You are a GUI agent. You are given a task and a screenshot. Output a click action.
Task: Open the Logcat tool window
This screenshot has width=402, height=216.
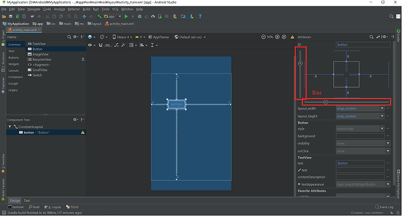point(52,207)
